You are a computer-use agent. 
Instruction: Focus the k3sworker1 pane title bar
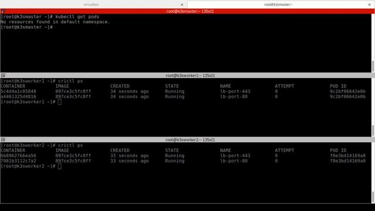(187, 76)
